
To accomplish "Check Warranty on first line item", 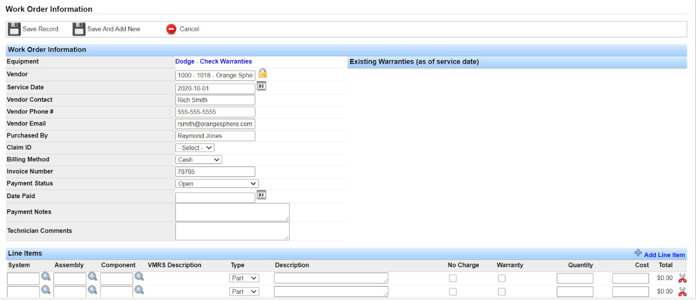I will pos(502,278).
